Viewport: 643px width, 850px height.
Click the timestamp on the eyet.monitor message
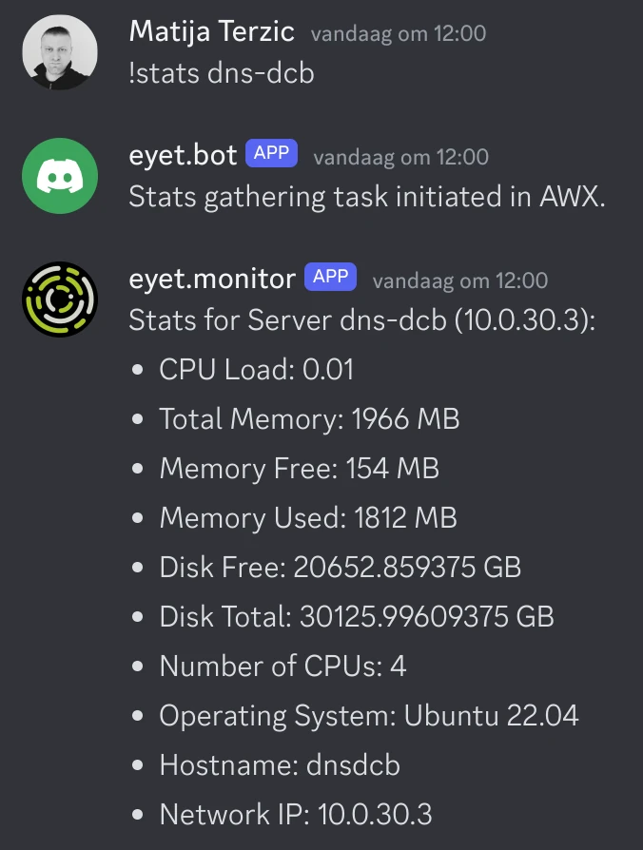click(x=460, y=280)
